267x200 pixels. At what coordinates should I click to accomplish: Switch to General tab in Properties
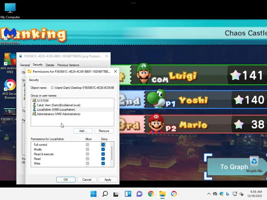25,65
